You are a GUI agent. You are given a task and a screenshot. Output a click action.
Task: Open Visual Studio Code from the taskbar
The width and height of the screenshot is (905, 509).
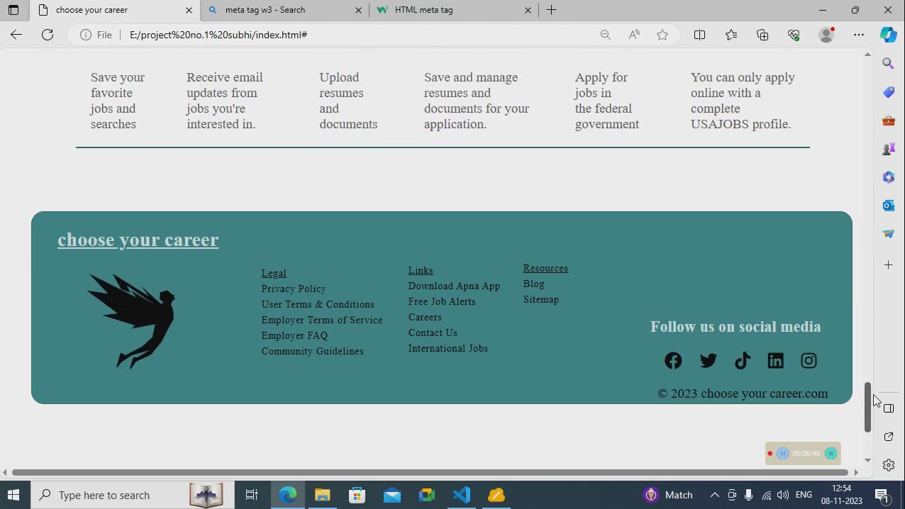tap(461, 495)
